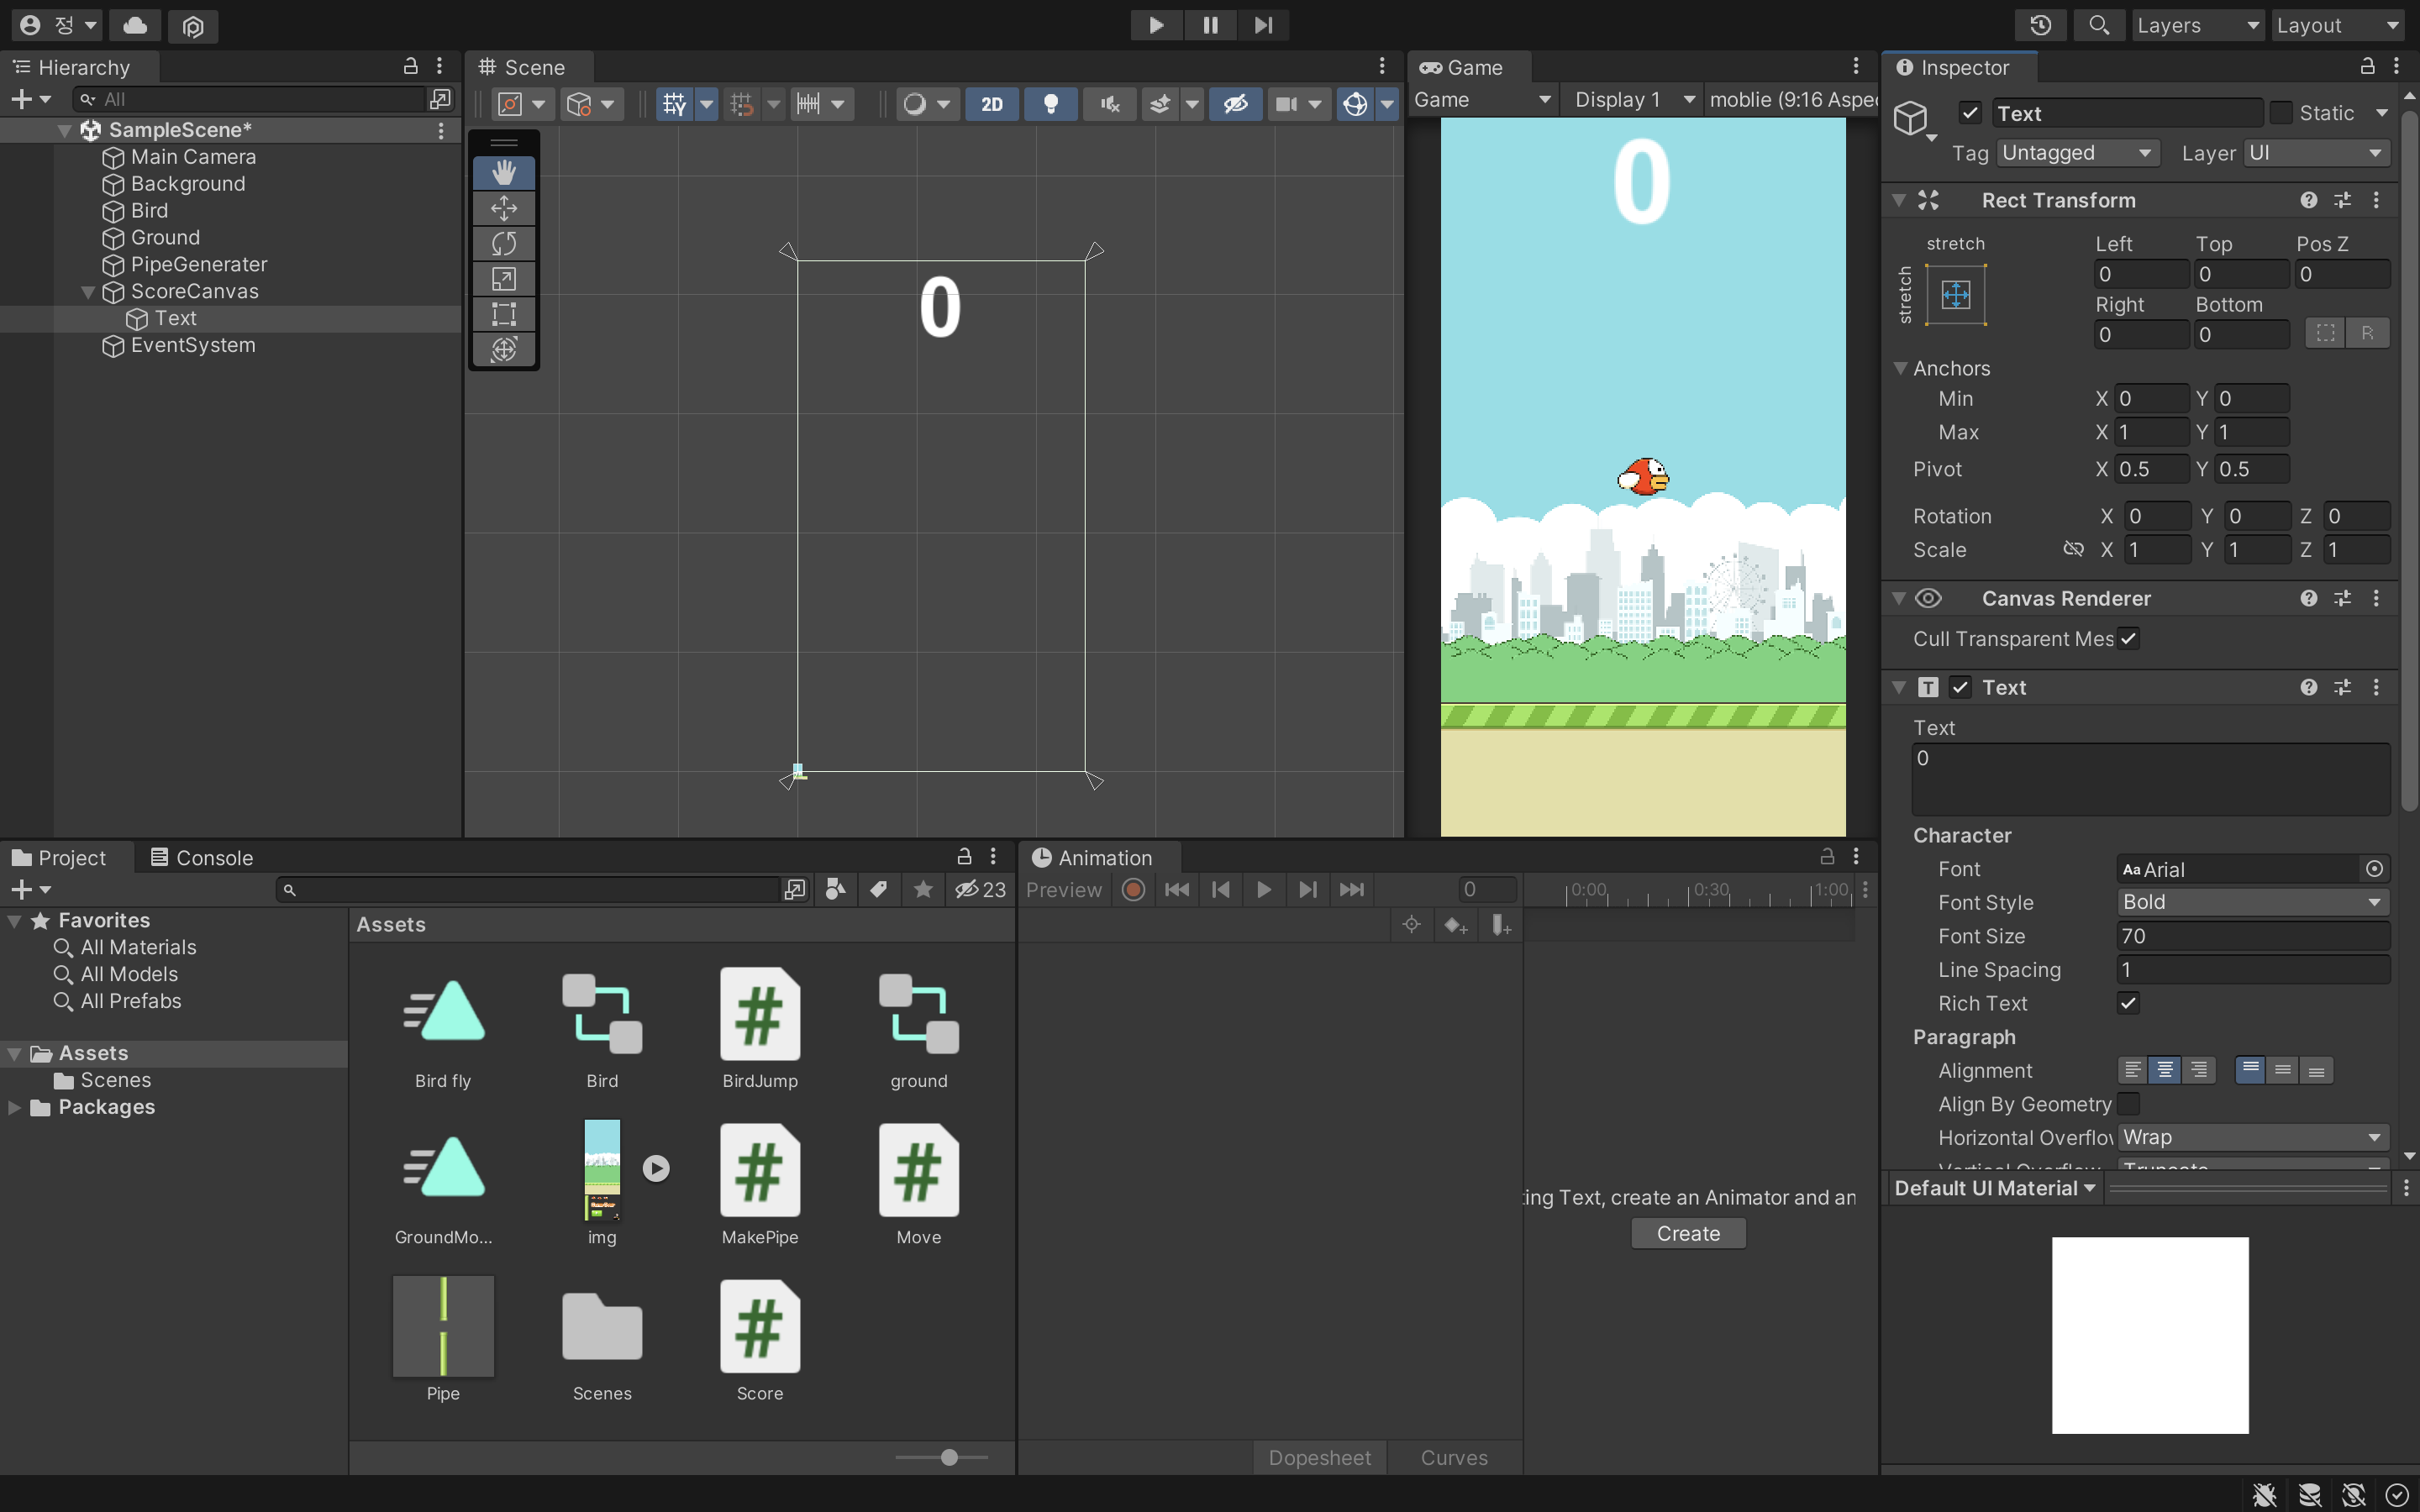The width and height of the screenshot is (2420, 1512).
Task: Toggle the 2D view mode button
Action: (991, 104)
